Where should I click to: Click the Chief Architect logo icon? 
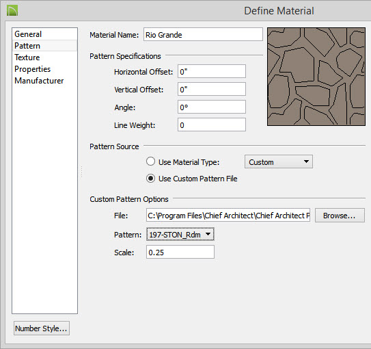pos(12,11)
